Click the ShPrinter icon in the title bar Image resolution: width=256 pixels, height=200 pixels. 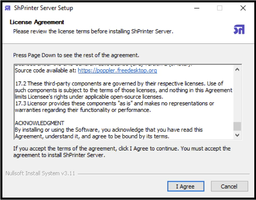click(x=7, y=8)
